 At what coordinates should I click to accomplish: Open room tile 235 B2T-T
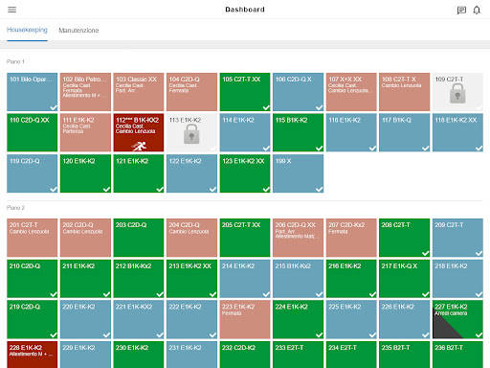tap(405, 355)
